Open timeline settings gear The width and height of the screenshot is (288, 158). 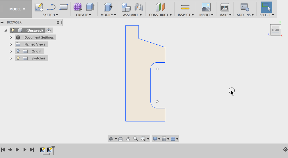[x=285, y=149]
